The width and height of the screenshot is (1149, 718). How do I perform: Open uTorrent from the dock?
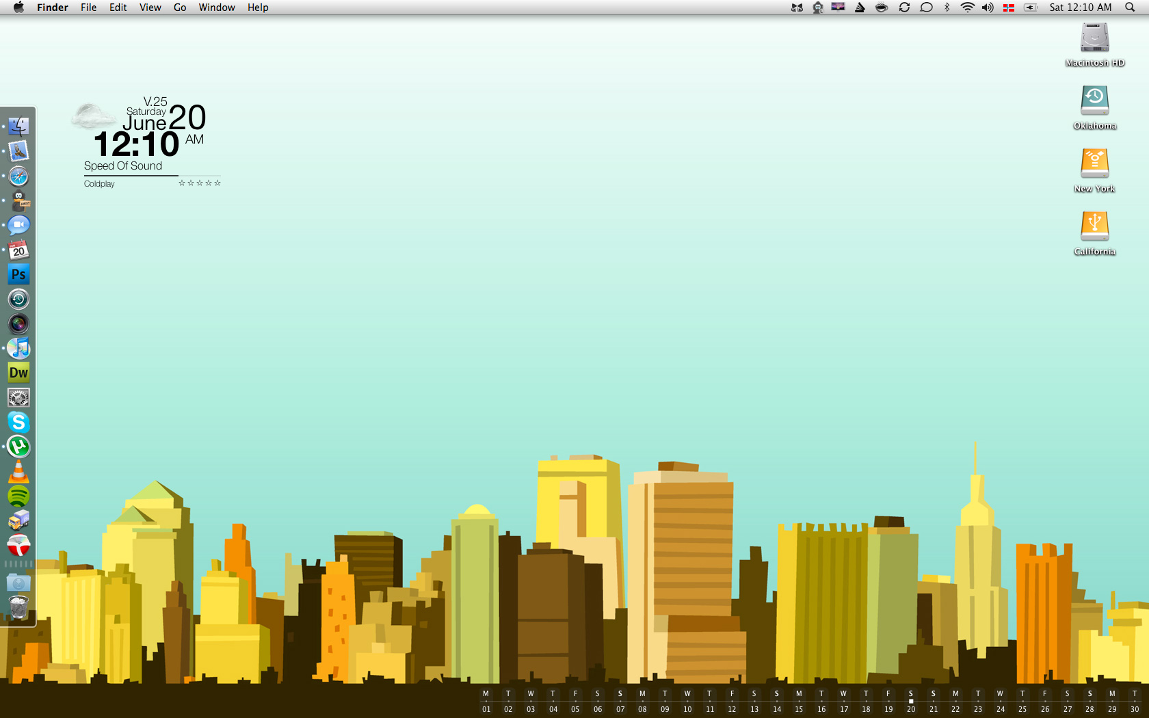pos(18,447)
